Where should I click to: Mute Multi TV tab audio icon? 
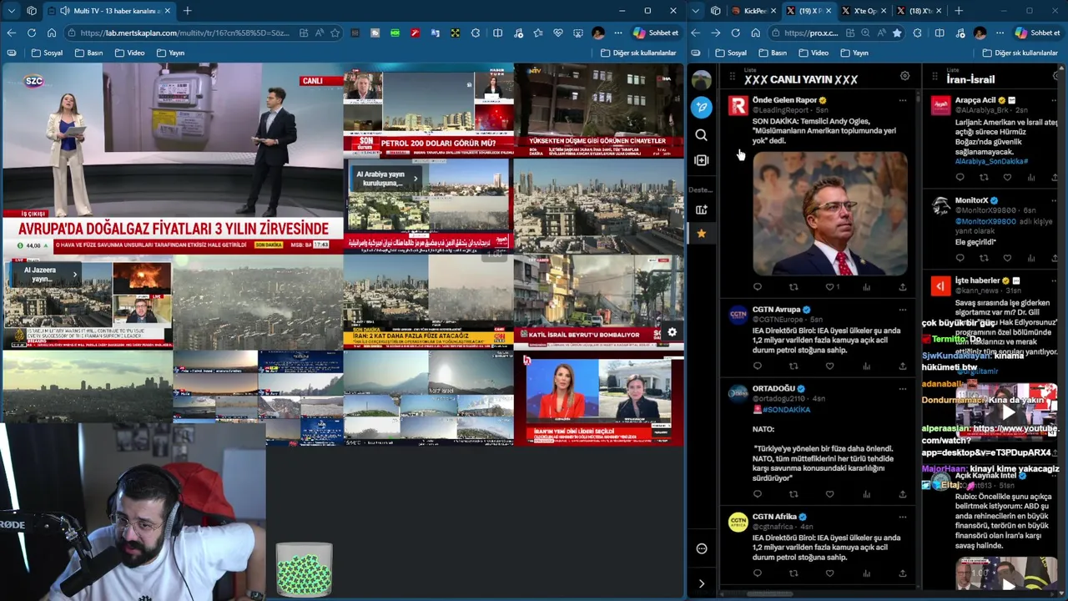65,11
